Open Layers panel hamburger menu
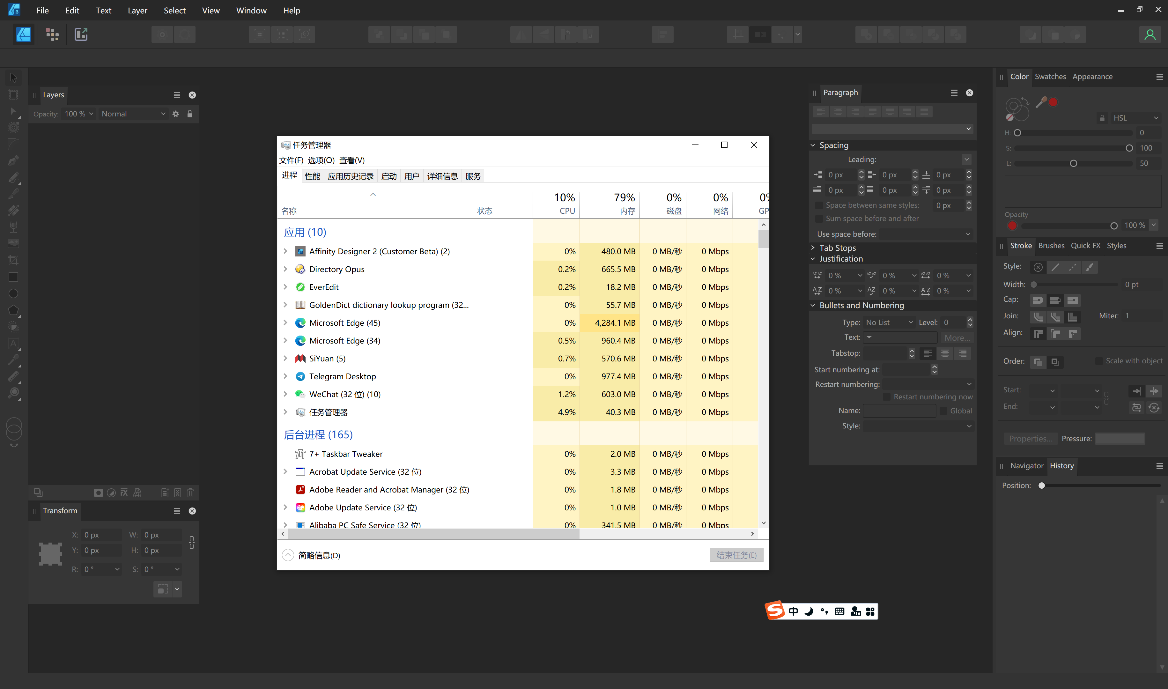This screenshot has width=1168, height=689. tap(177, 95)
